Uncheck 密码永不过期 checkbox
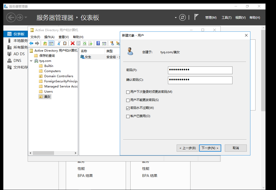 pyautogui.click(x=128, y=108)
